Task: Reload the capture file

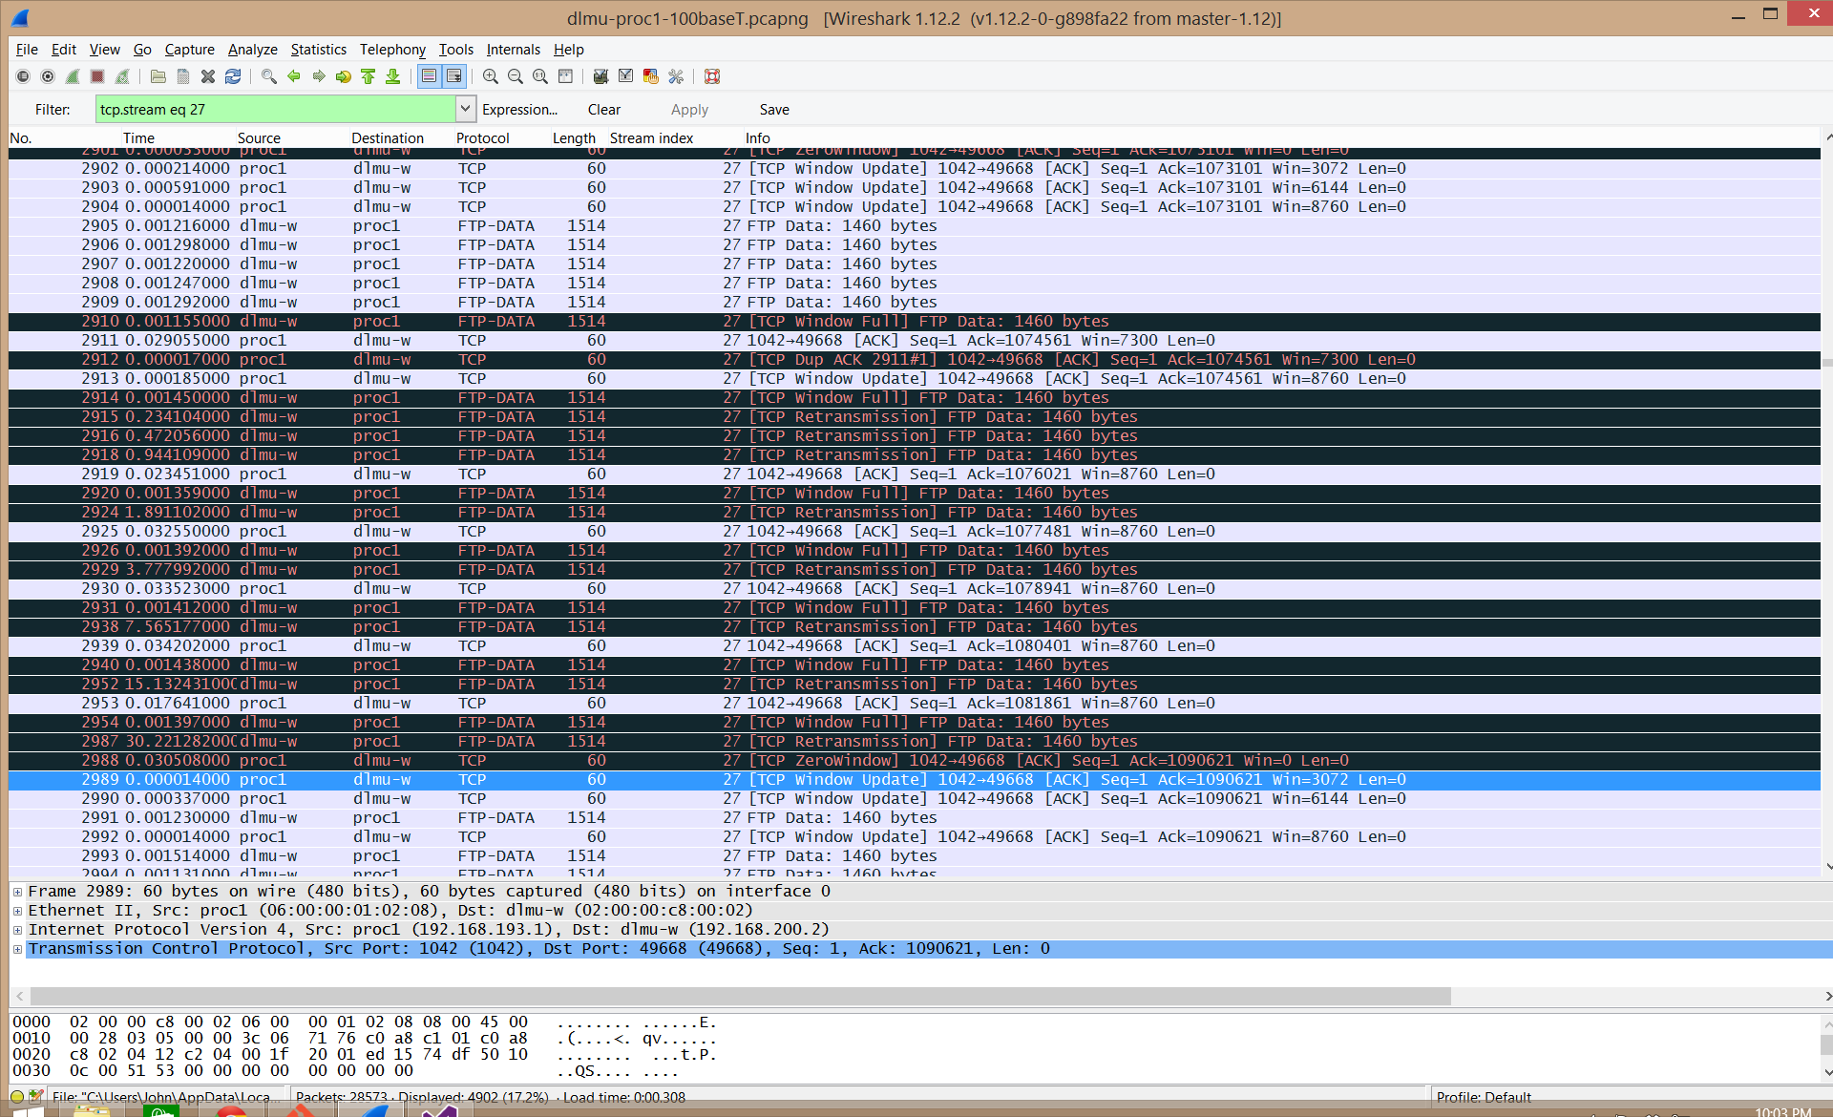Action: (233, 76)
